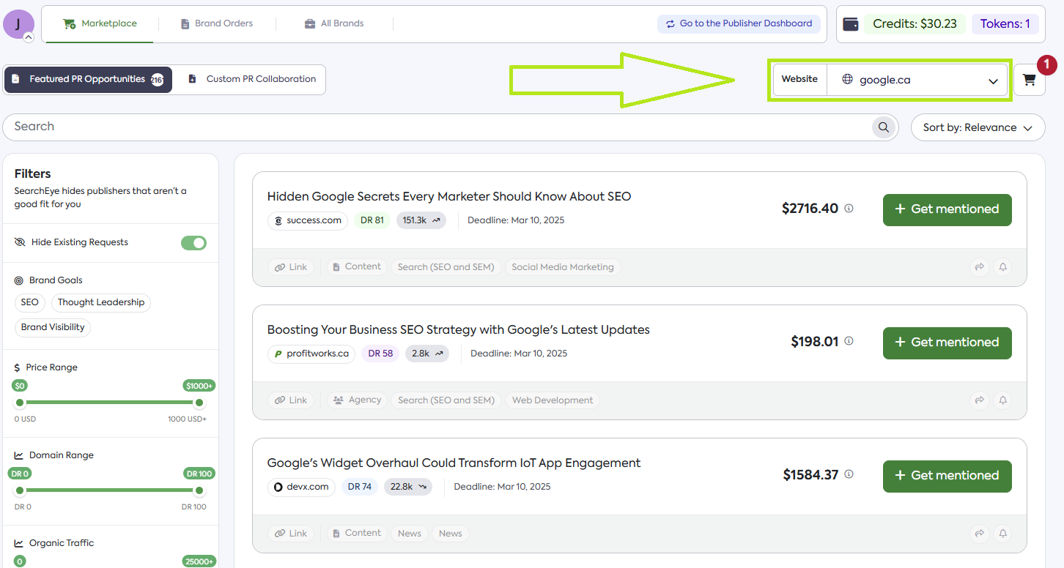
Task: Get mentioned on success.com article
Action: click(947, 209)
